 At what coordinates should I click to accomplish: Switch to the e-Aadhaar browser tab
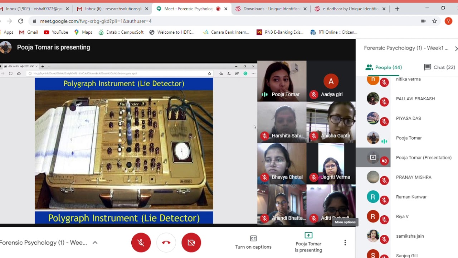350,9
